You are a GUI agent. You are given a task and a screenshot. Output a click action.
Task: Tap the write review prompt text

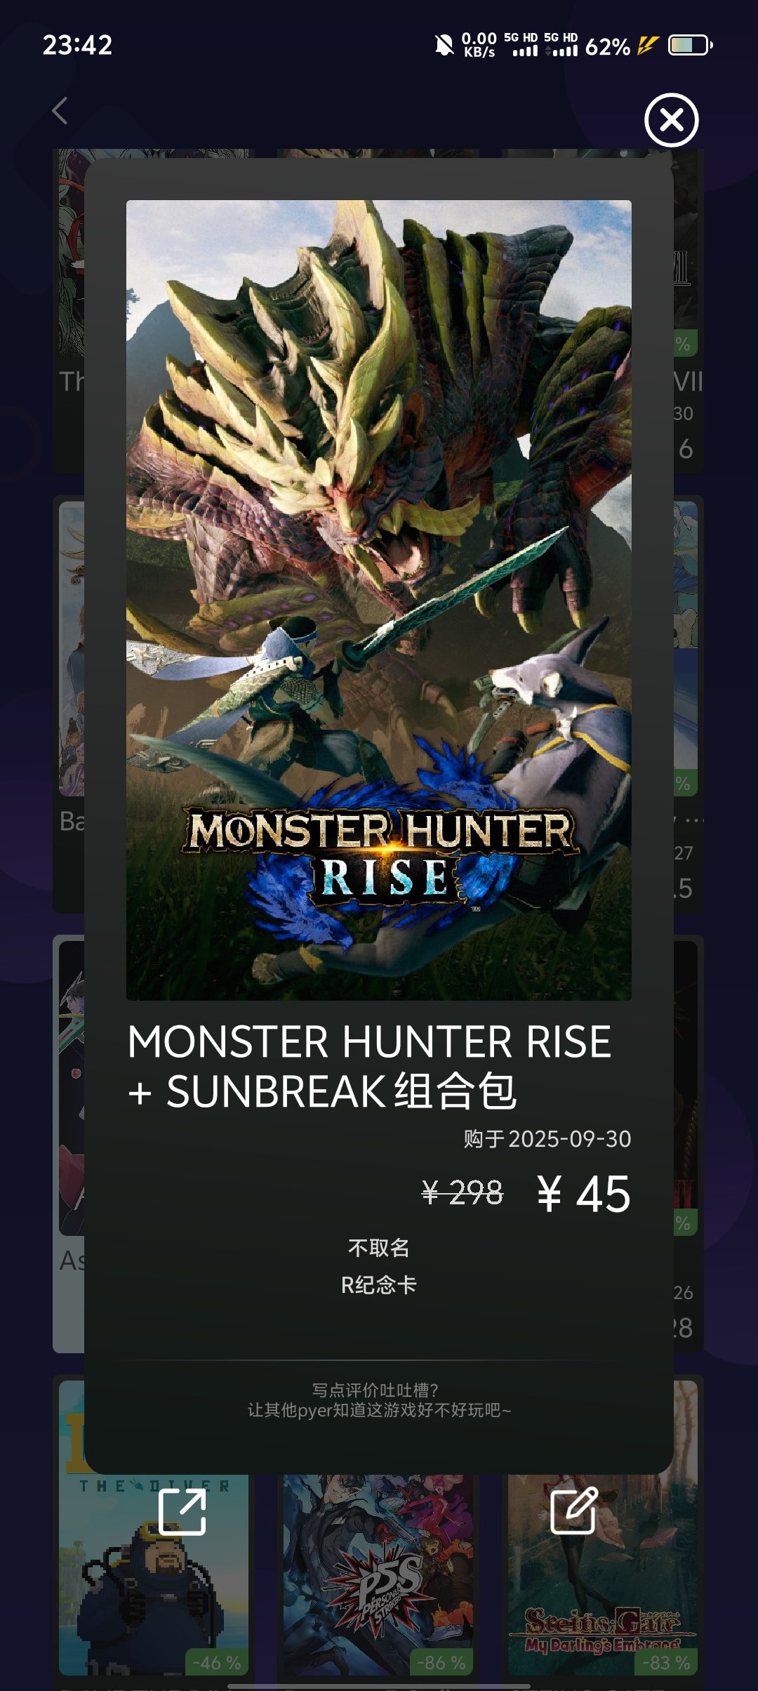pyautogui.click(x=379, y=1400)
